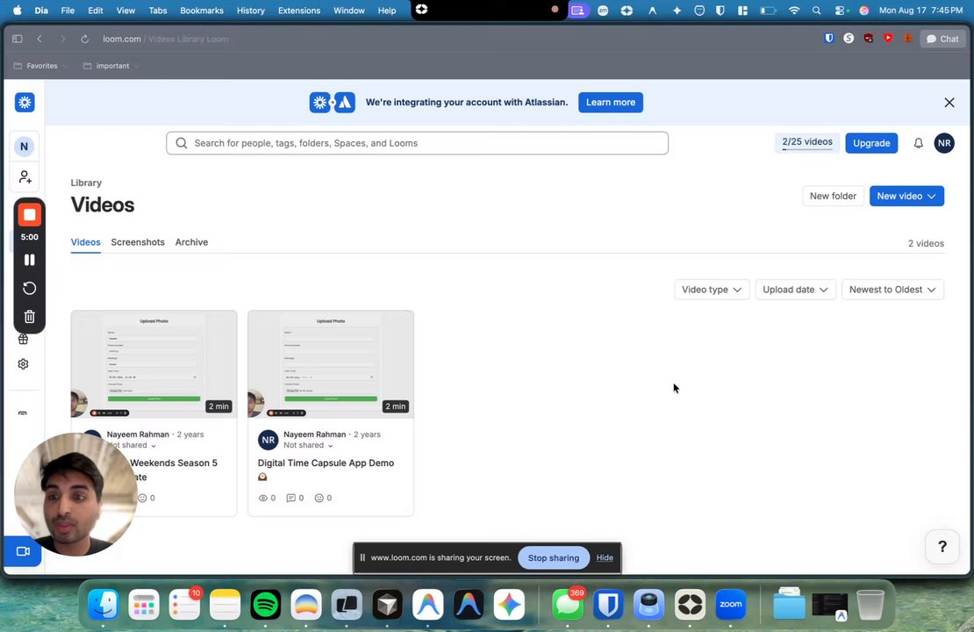This screenshot has height=632, width=974.
Task: Open the Bookmarks menu in menu bar
Action: pos(202,11)
